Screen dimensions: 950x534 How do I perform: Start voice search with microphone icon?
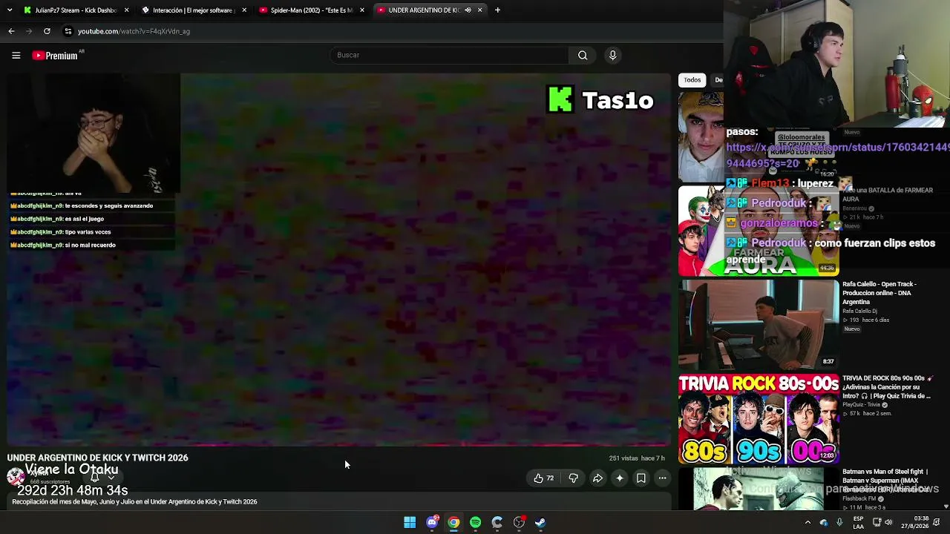612,55
